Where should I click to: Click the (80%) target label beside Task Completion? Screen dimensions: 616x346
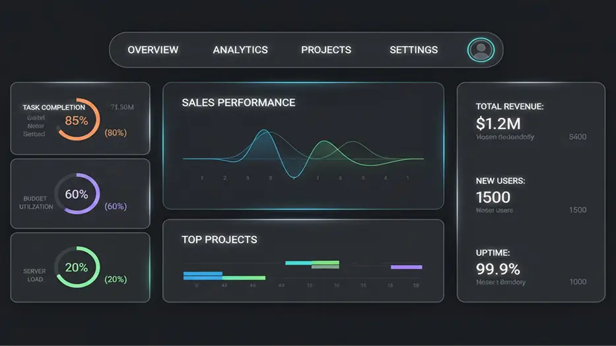coord(116,132)
